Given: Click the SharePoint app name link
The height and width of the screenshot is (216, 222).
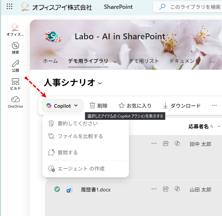Looking at the screenshot, I should pyautogui.click(x=118, y=7).
